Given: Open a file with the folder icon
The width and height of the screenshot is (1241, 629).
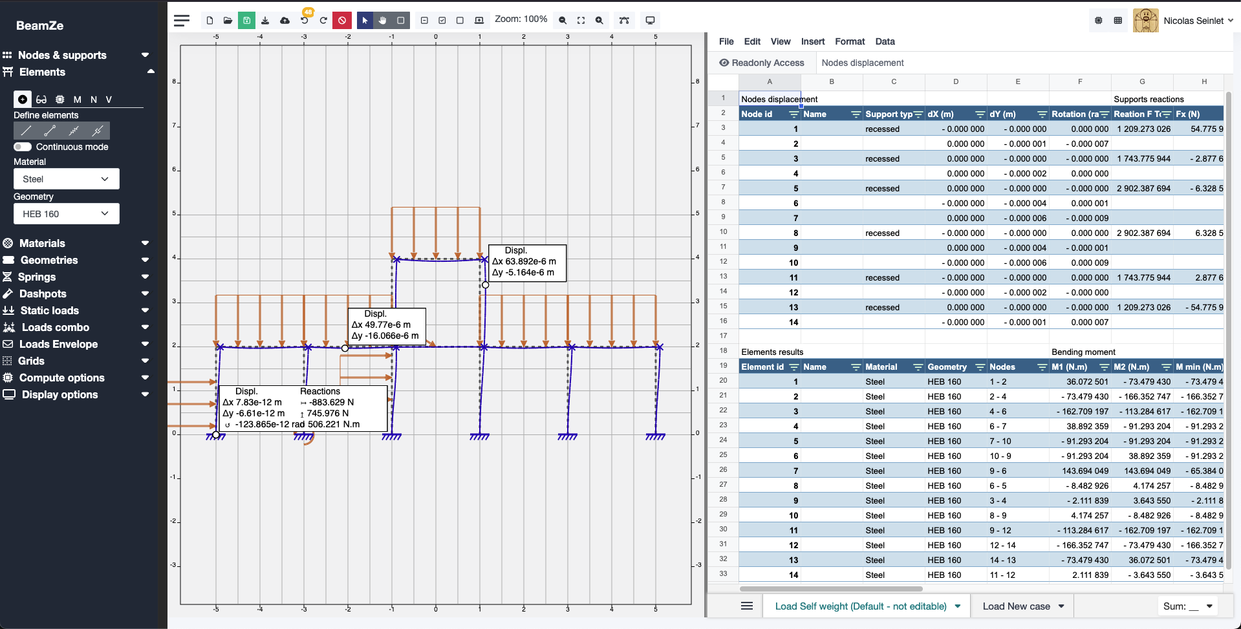Looking at the screenshot, I should [x=228, y=20].
